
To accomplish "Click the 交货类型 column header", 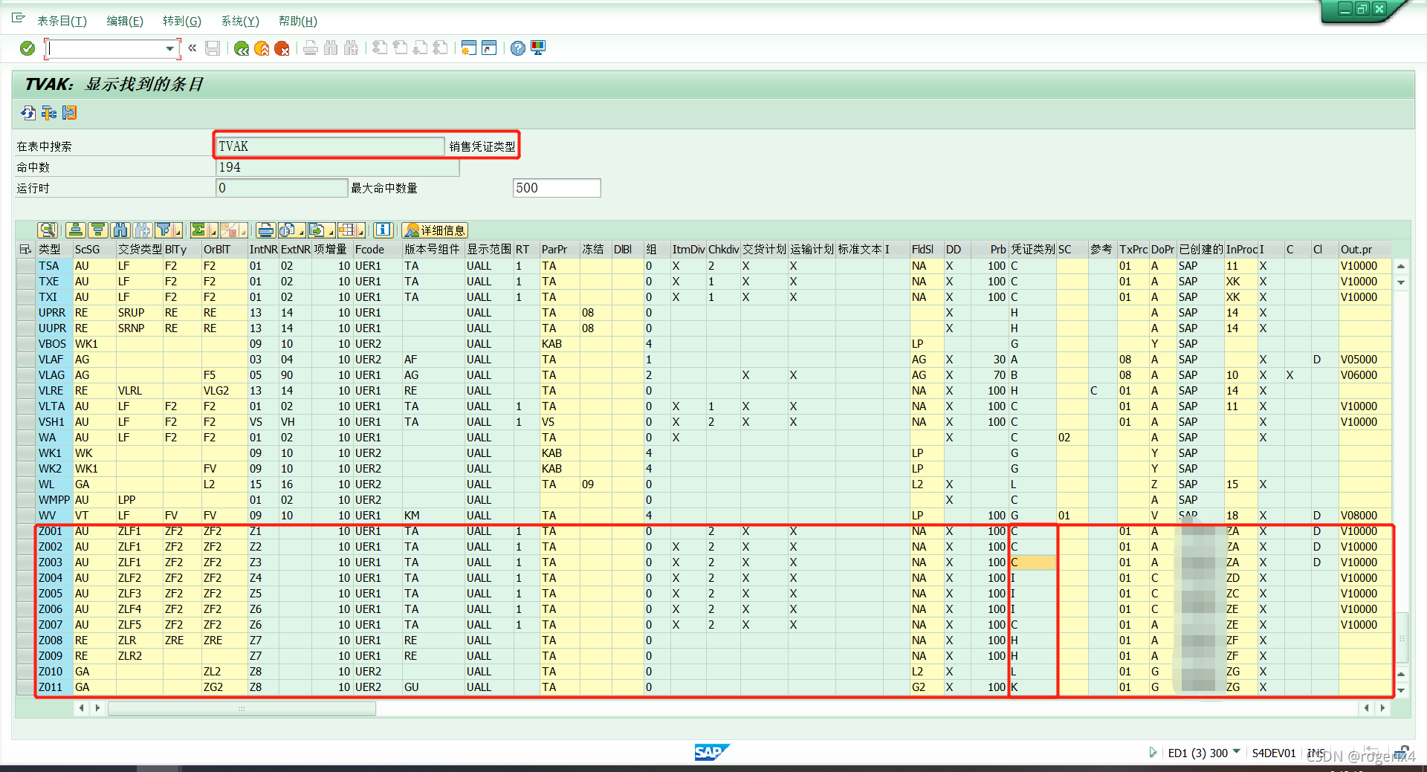I will 139,250.
